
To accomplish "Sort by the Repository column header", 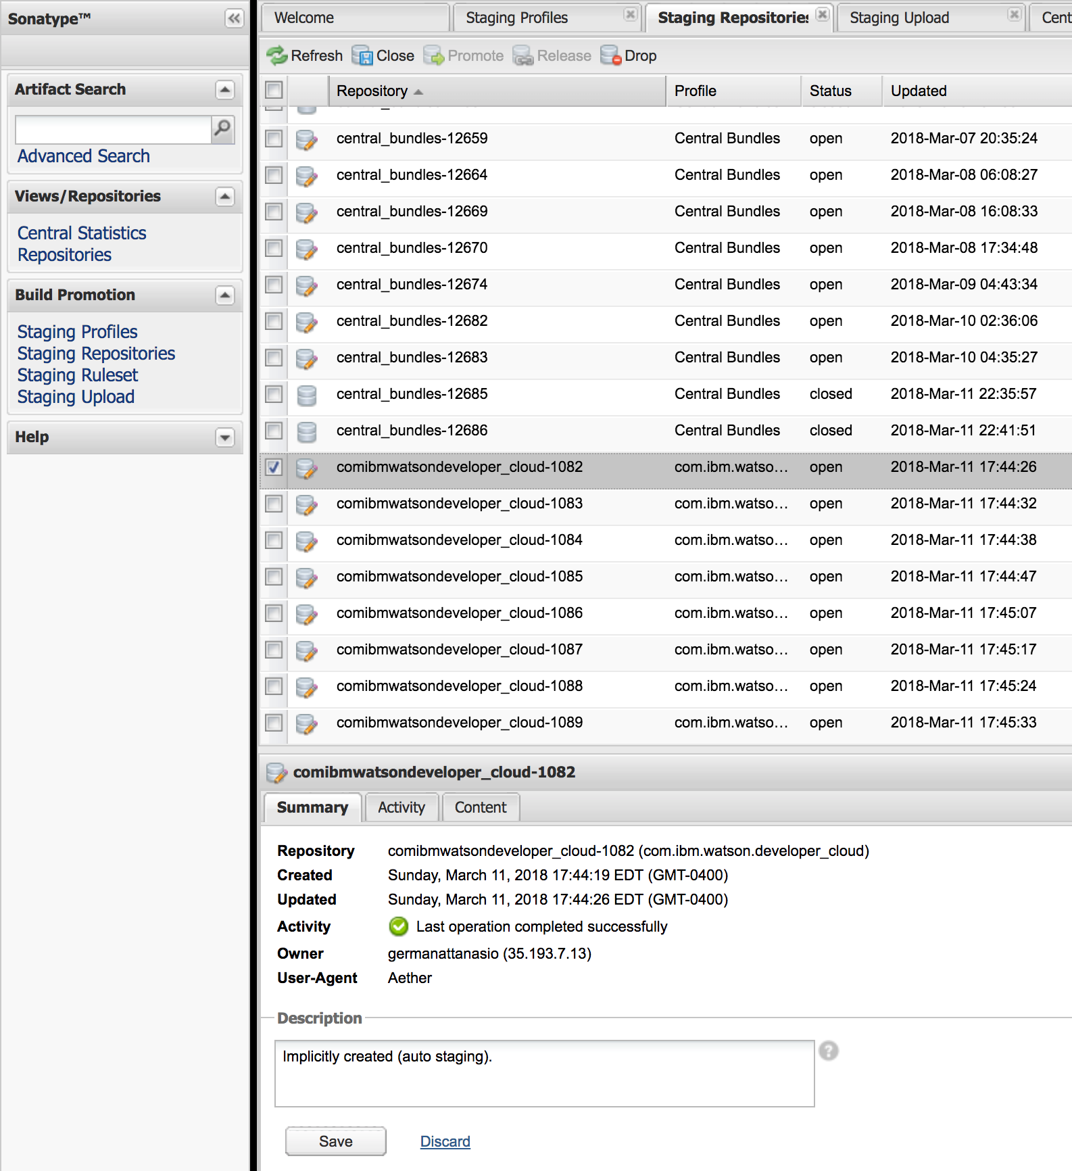I will tap(497, 91).
